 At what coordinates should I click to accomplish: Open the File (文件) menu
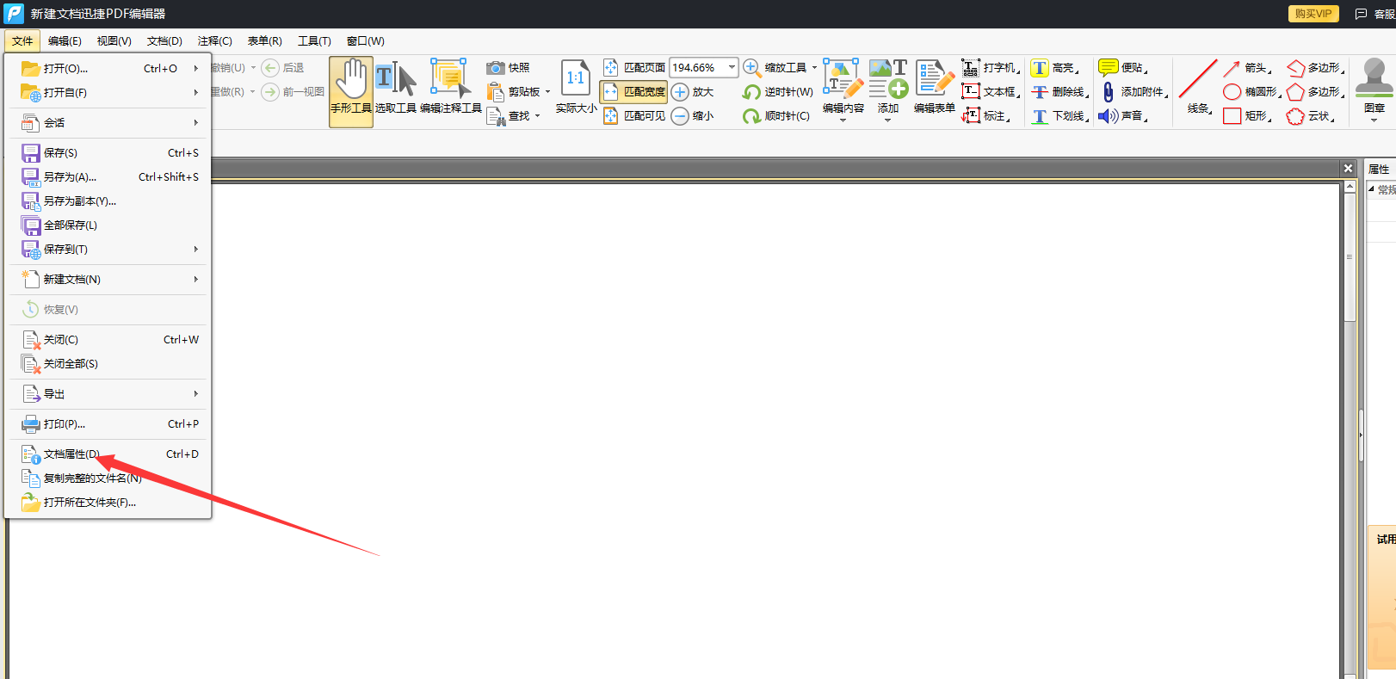click(22, 41)
